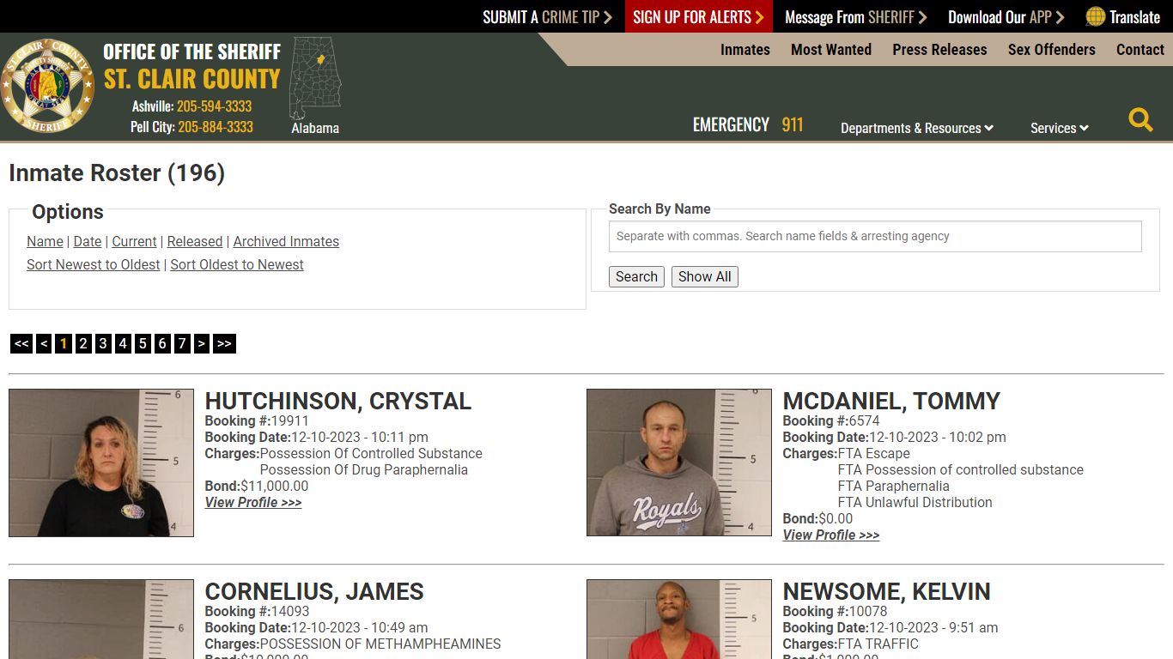Select Sort Oldest to Newest
This screenshot has height=659, width=1173.
(x=237, y=265)
